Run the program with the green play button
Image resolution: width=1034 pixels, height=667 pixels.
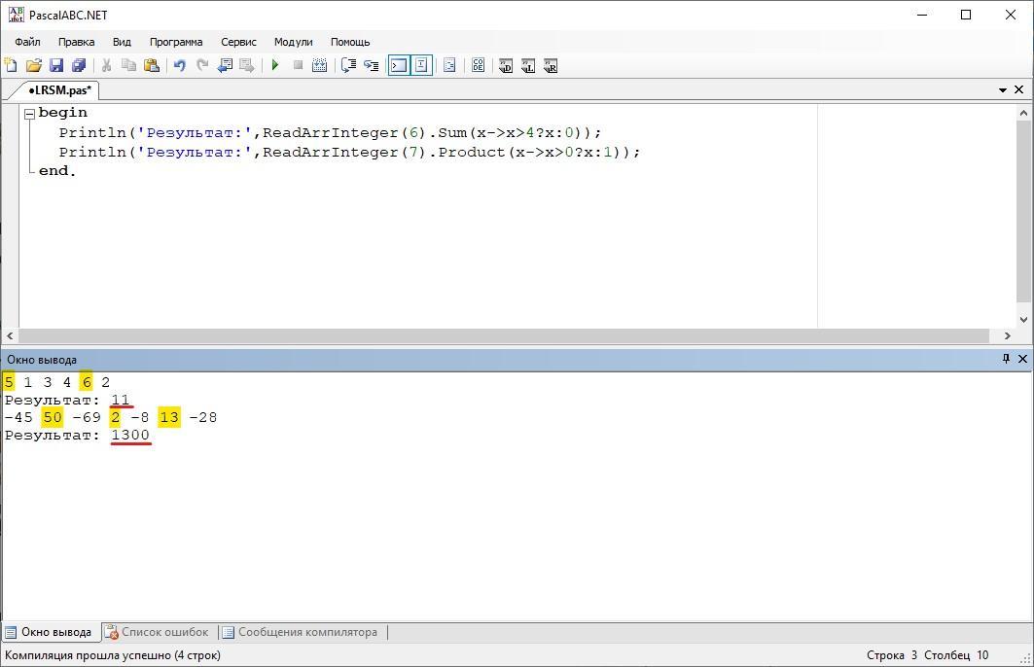275,65
